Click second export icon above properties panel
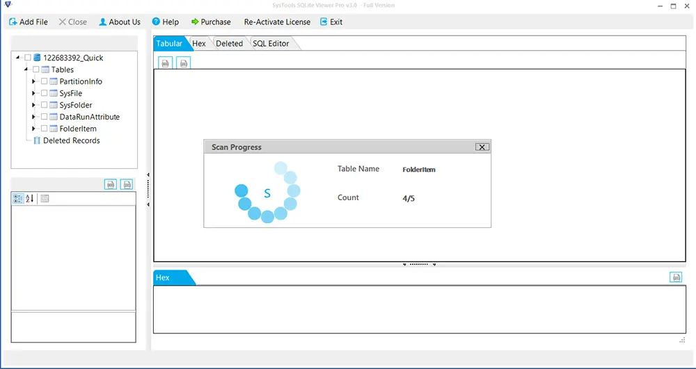Image resolution: width=696 pixels, height=369 pixels. tap(127, 184)
